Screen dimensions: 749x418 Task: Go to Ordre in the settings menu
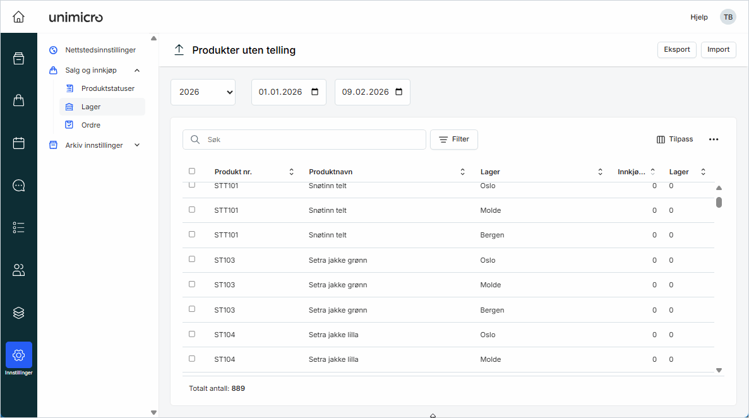(x=91, y=125)
